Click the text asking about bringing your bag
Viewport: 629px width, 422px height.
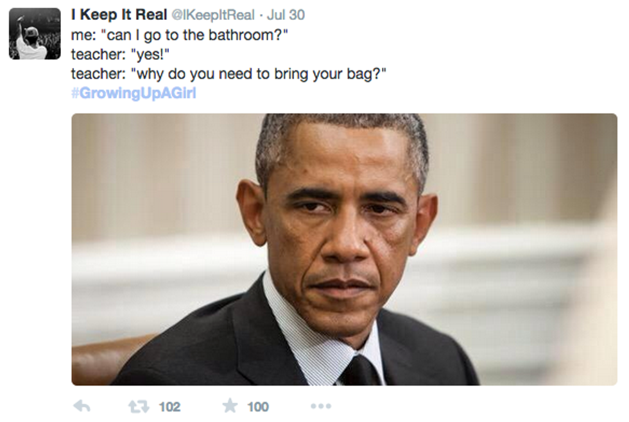[228, 74]
